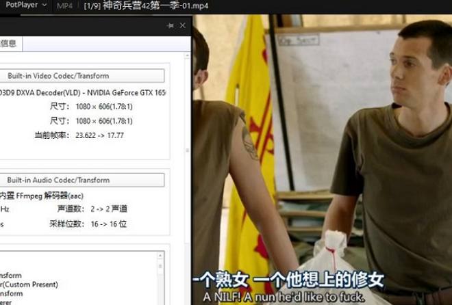Open Built-in Audio Codec/Transform settings
452x305 pixels.
coord(82,180)
